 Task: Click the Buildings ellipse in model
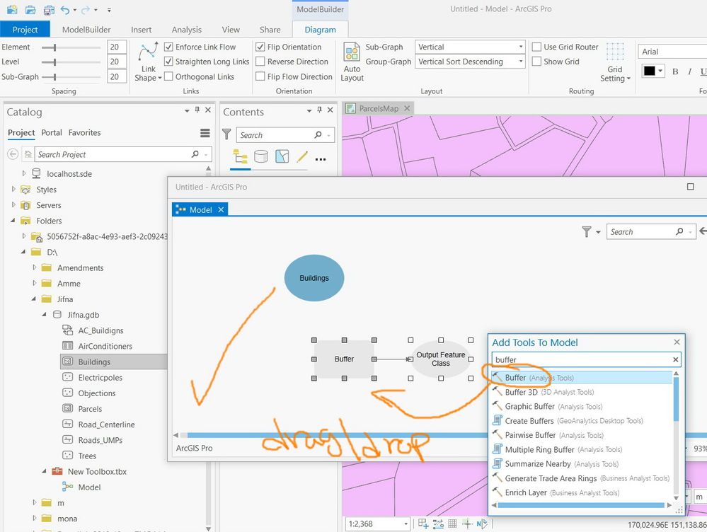tap(314, 278)
